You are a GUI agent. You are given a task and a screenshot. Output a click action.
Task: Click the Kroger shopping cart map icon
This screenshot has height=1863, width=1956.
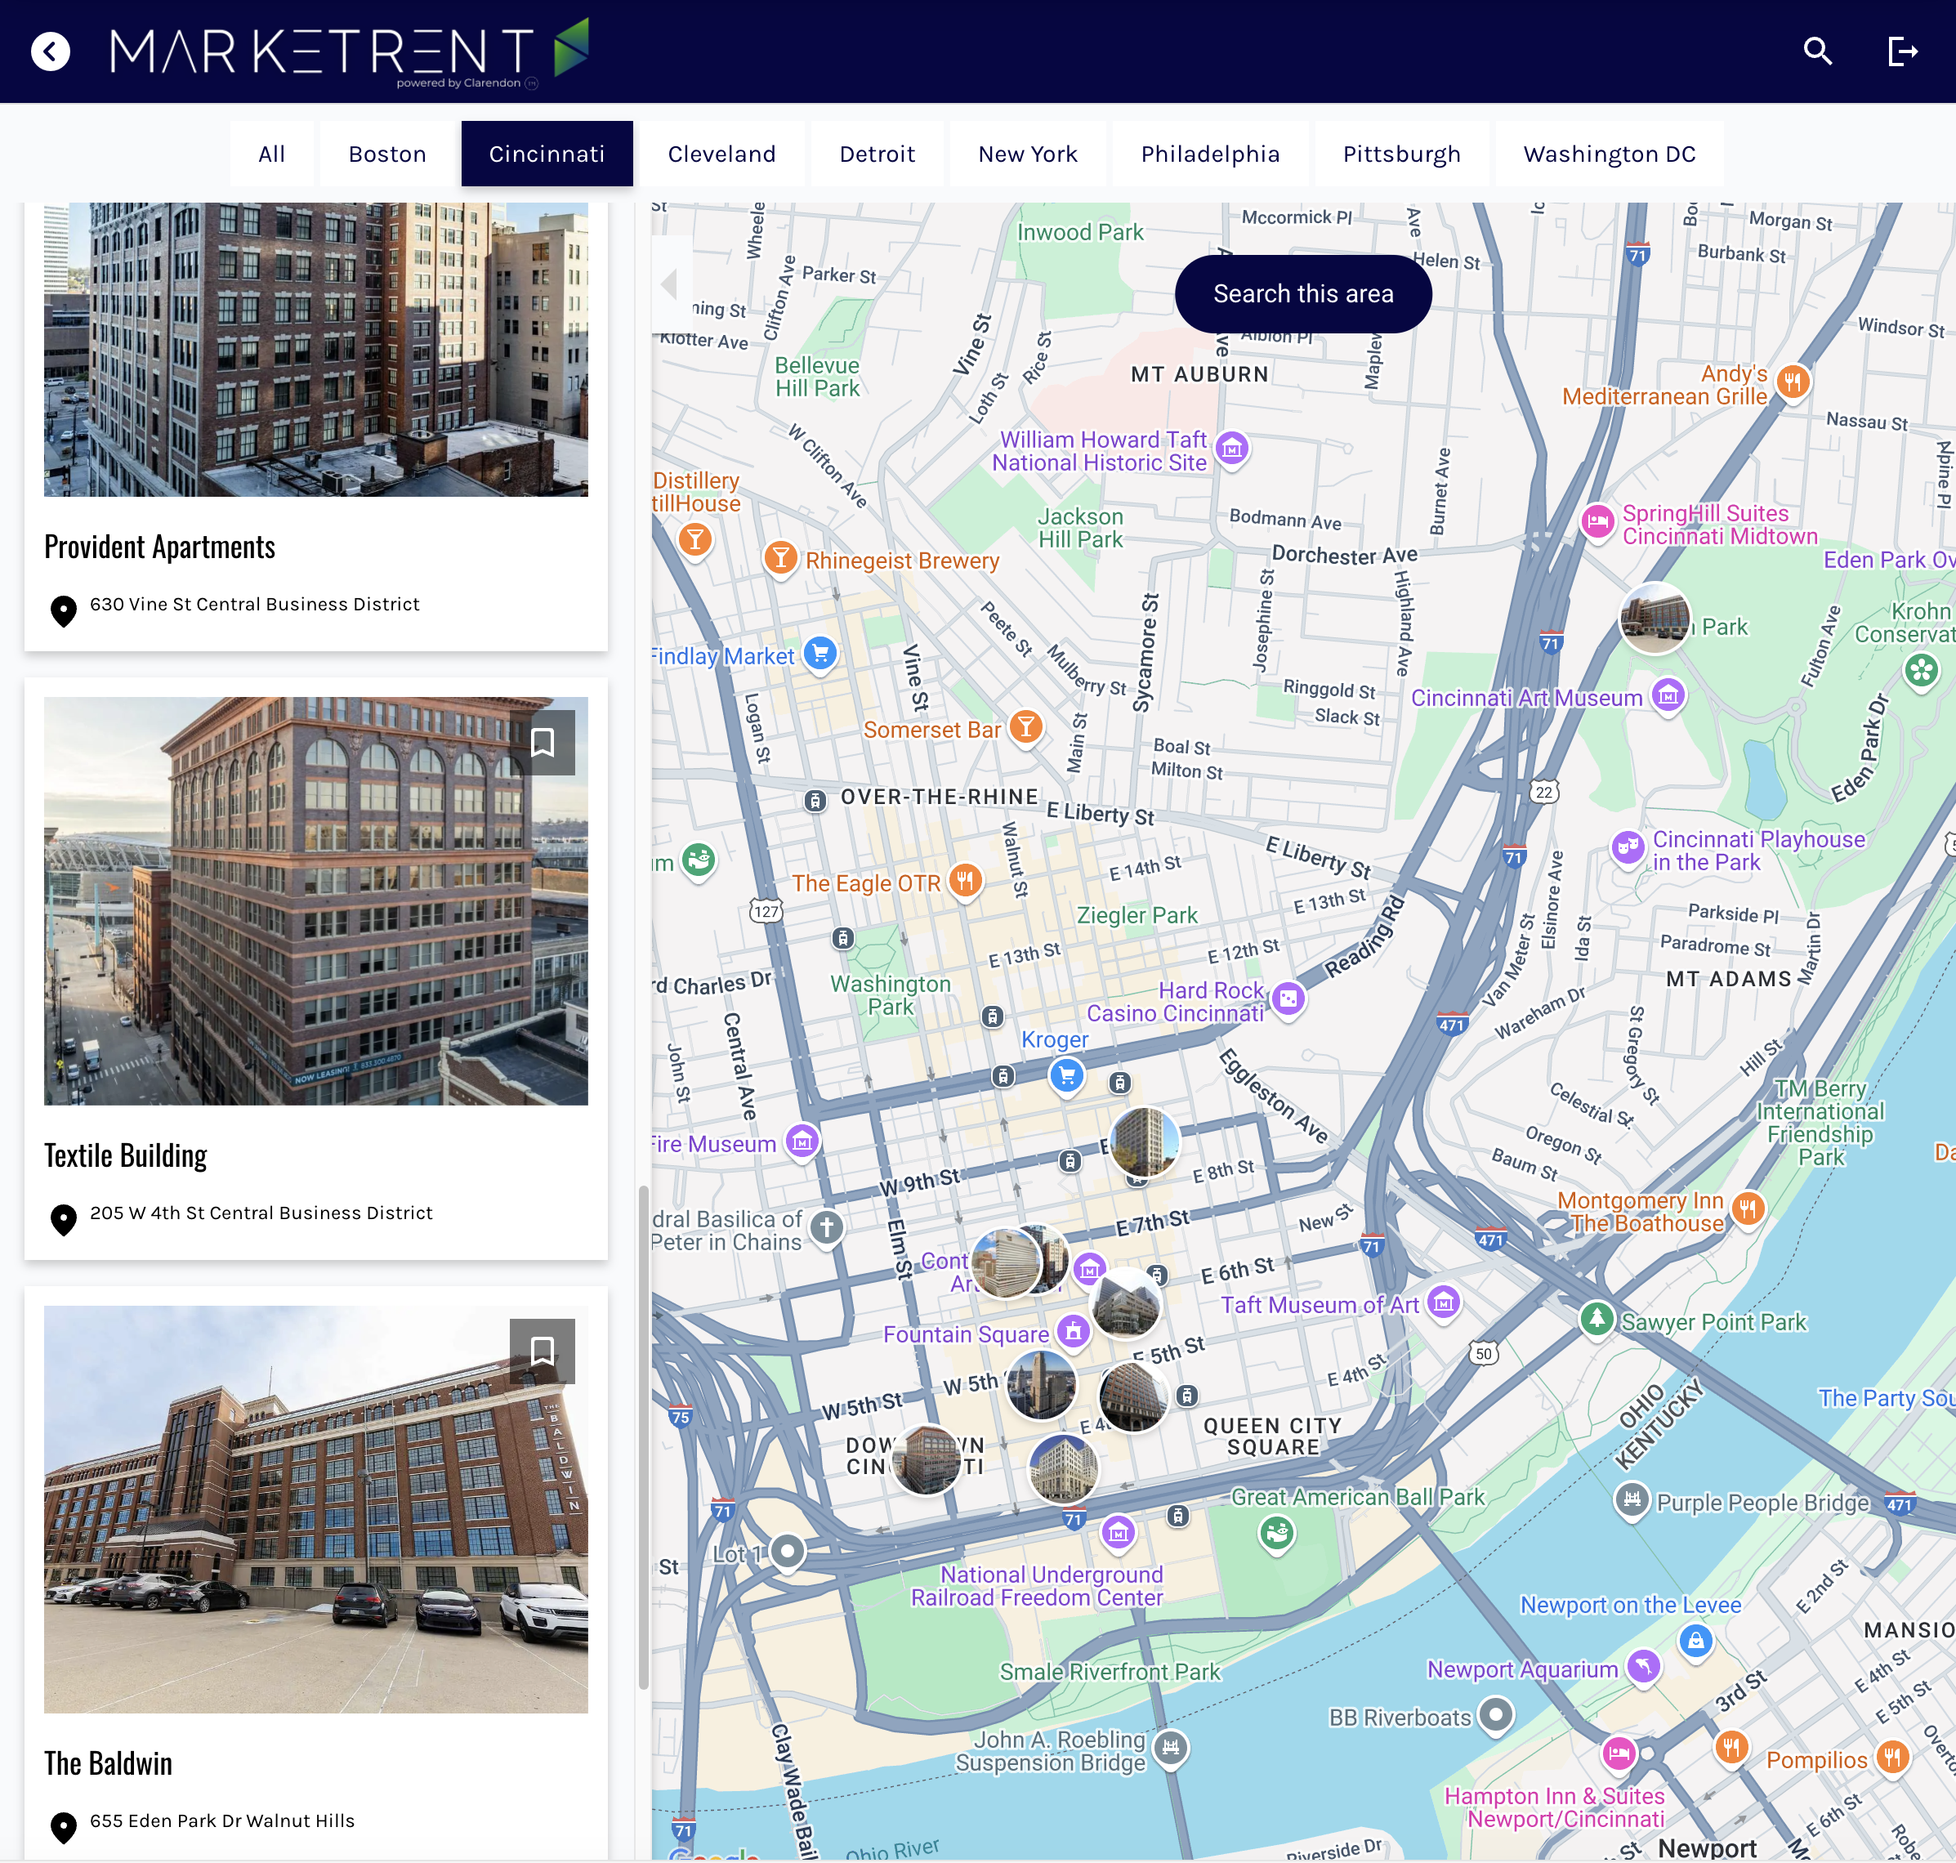1066,1075
